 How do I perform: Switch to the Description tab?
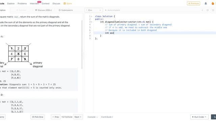pos(3,10)
